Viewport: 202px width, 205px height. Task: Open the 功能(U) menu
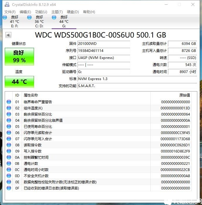tap(41, 12)
